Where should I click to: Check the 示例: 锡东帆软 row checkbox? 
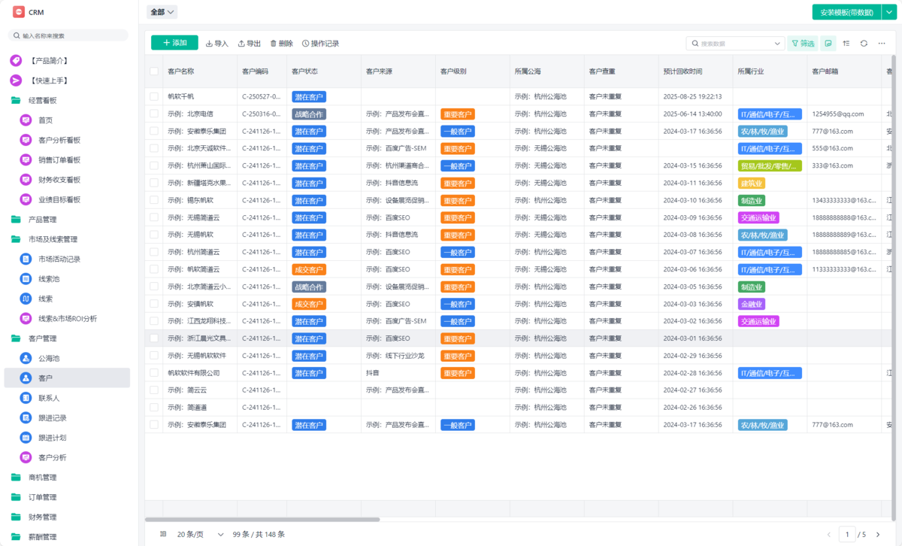pyautogui.click(x=154, y=200)
